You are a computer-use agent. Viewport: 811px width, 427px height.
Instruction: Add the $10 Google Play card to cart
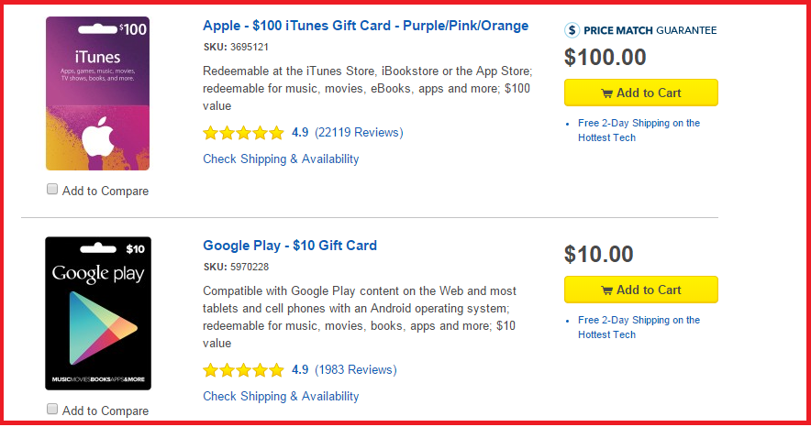640,290
